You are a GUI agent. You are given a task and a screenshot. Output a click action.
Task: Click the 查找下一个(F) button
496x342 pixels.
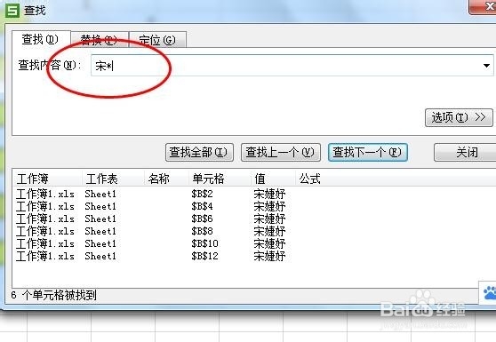(x=368, y=153)
